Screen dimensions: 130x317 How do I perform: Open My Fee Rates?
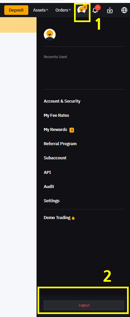56,115
